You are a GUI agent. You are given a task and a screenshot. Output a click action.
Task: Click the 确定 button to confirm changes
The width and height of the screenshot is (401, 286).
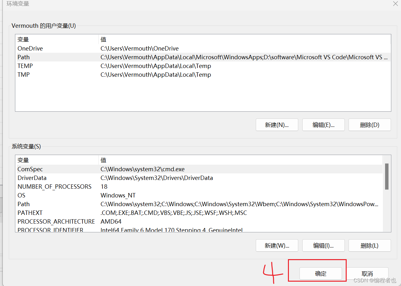[x=320, y=273]
